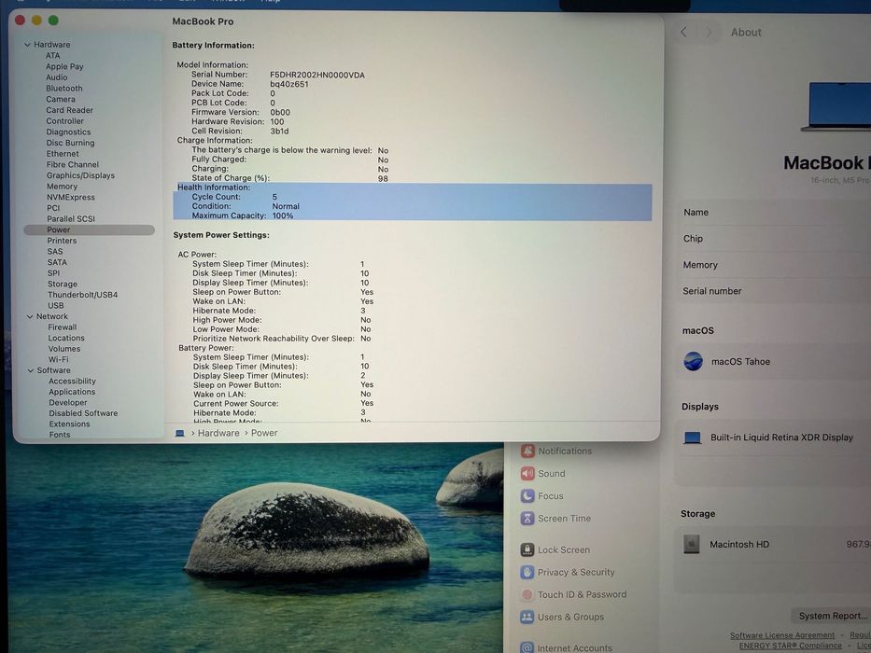The image size is (871, 653).
Task: Open Lock Screen settings icon
Action: tap(527, 549)
